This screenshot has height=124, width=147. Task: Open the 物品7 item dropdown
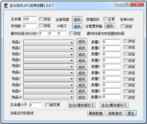49,79
